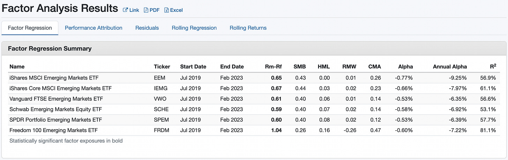Click the SCHE ticker cell
Image resolution: width=508 pixels, height=160 pixels.
(161, 109)
